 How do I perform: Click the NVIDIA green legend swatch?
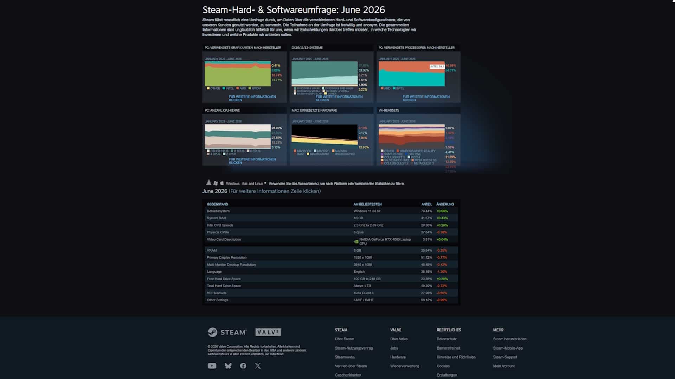click(x=250, y=88)
